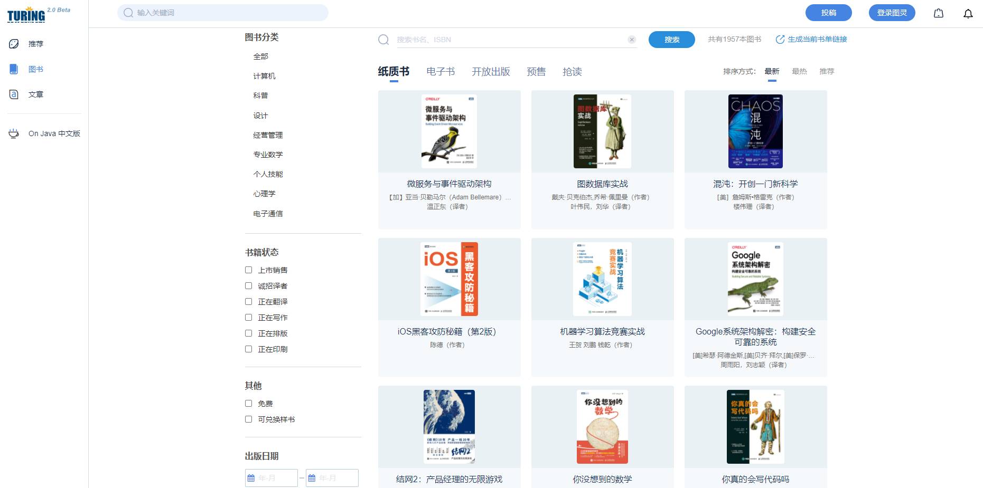Click the Turing logo
The height and width of the screenshot is (488, 983).
tap(26, 14)
